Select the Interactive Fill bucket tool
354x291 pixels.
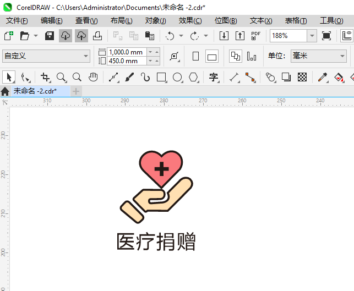(x=339, y=78)
